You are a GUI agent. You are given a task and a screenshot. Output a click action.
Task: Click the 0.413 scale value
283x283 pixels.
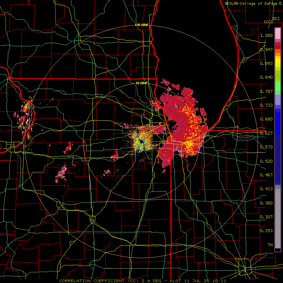(x=266, y=189)
